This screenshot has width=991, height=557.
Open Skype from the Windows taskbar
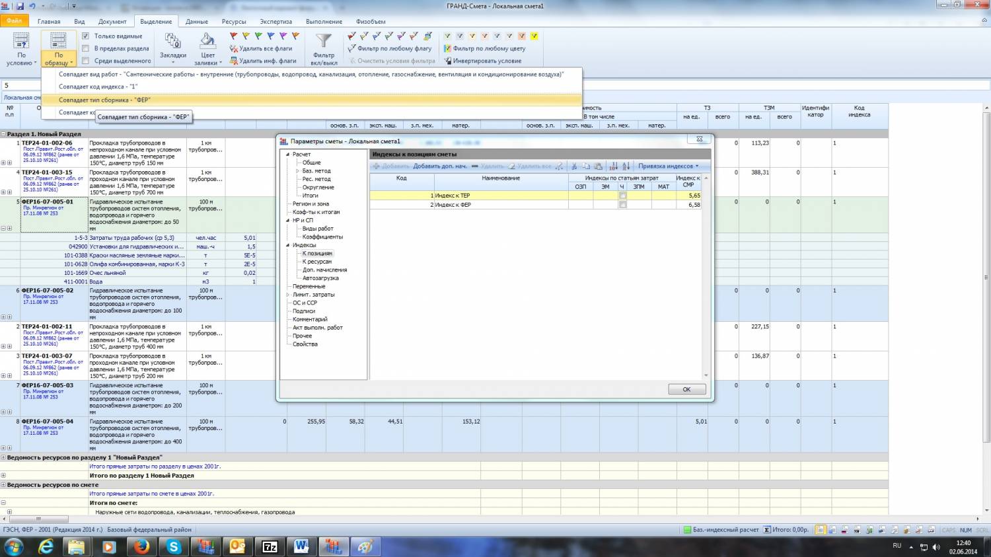pos(173,546)
